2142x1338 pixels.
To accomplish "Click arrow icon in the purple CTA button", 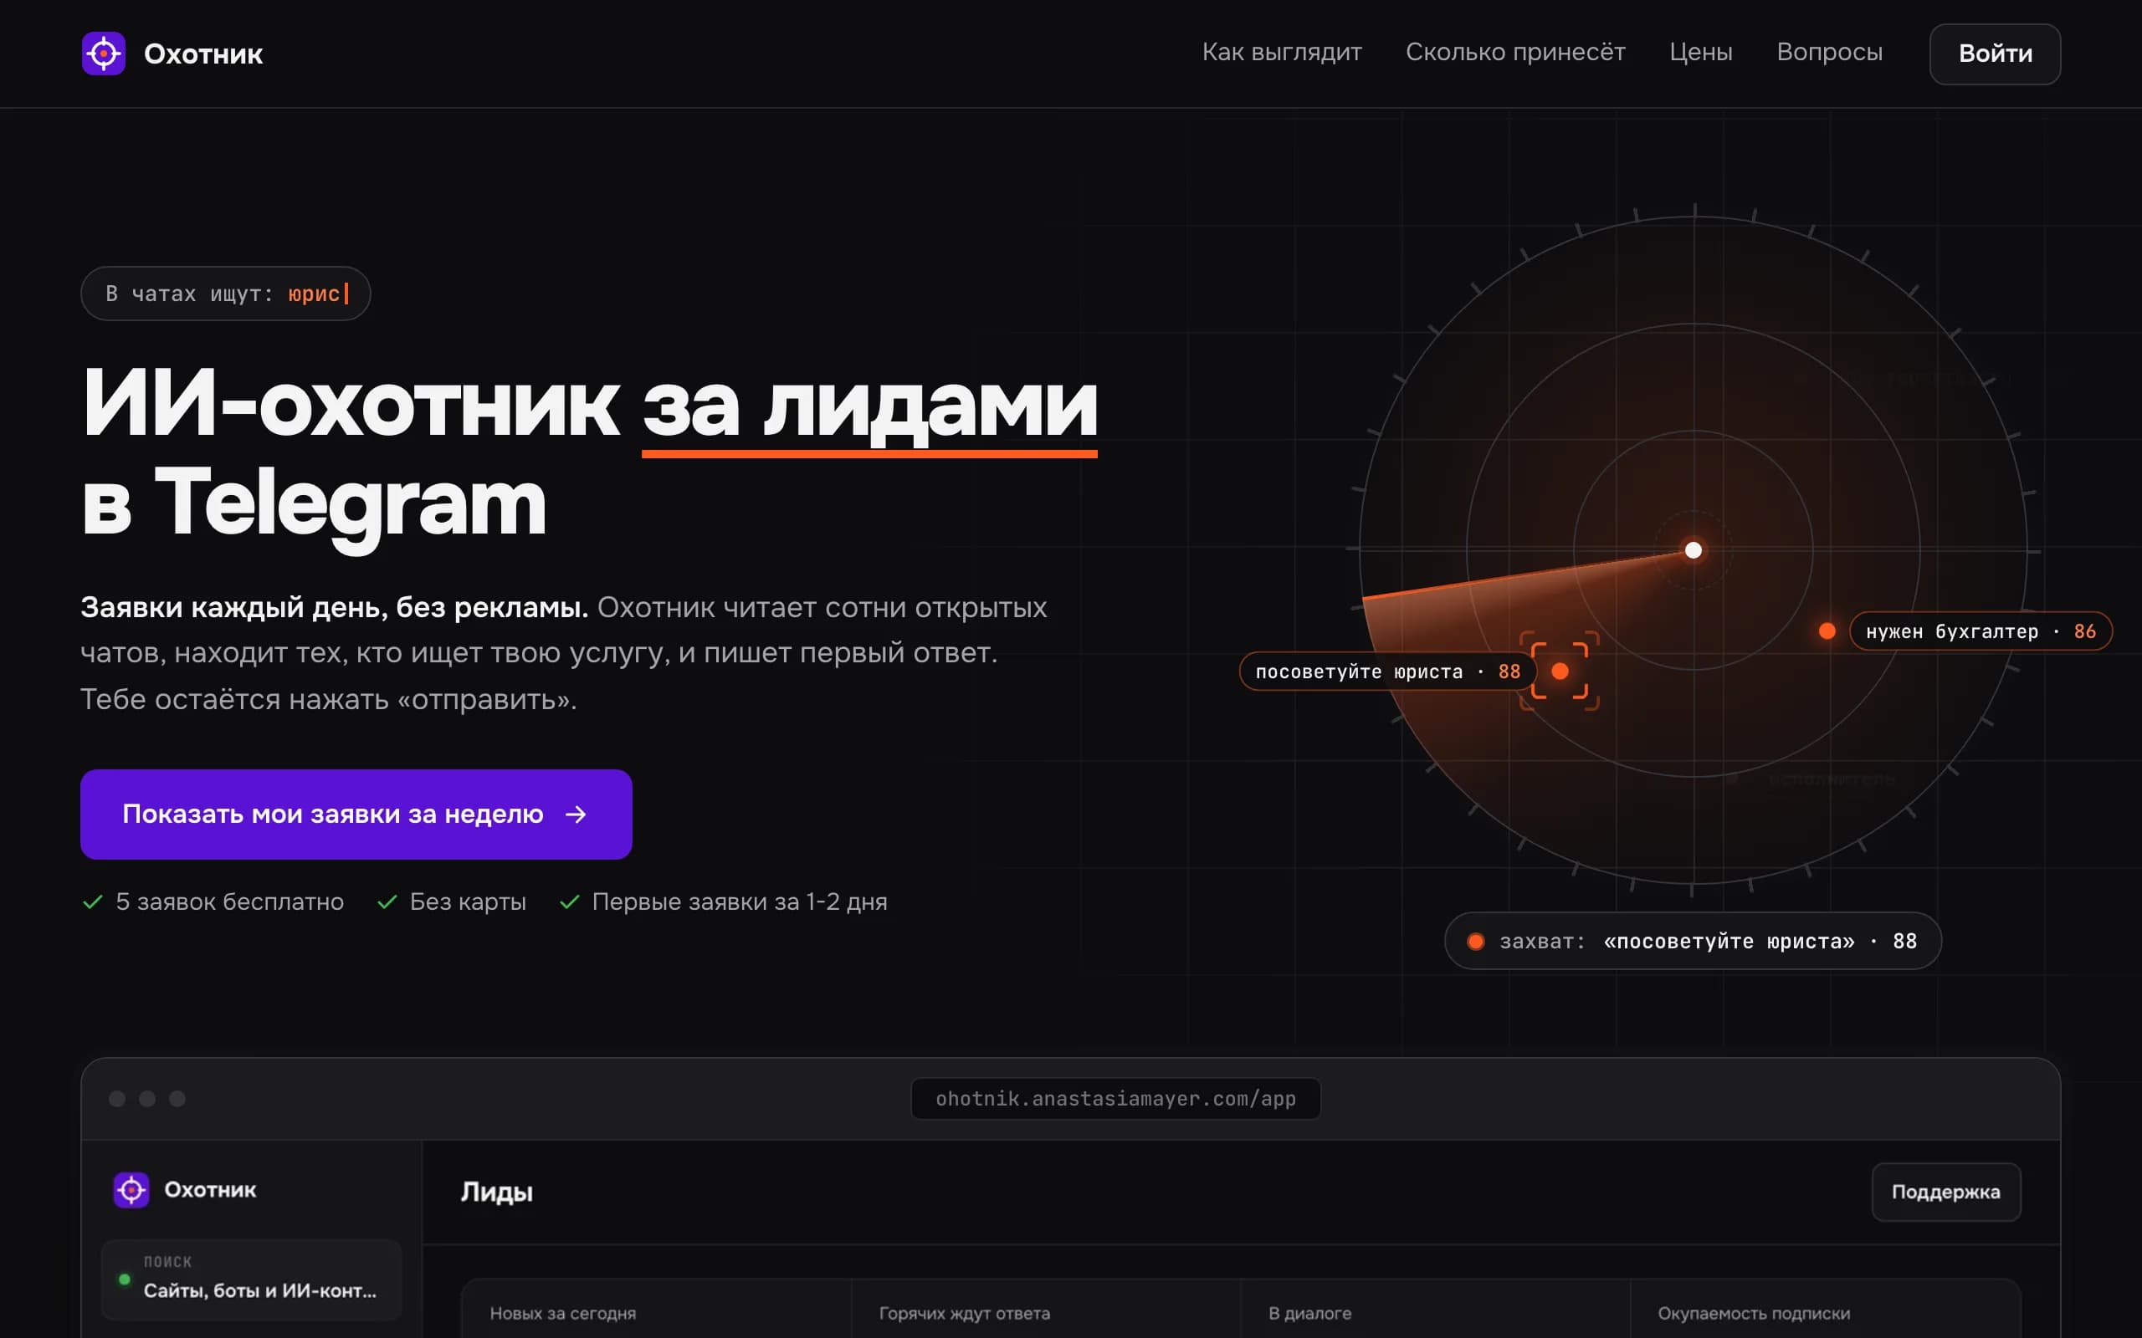I will point(576,813).
